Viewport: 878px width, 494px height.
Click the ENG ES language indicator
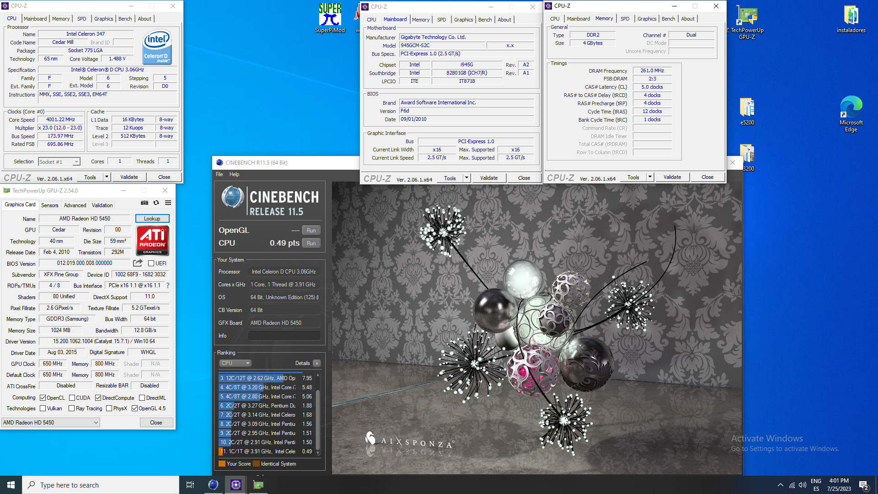816,485
